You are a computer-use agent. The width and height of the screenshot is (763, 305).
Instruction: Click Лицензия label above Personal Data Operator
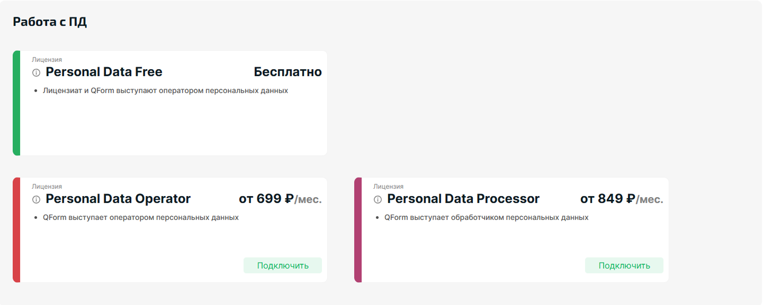click(x=47, y=187)
